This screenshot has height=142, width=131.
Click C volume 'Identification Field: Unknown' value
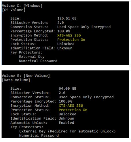coord(65,48)
